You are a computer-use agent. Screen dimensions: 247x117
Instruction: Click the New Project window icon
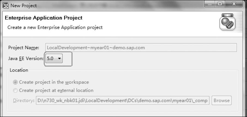coord(5,6)
